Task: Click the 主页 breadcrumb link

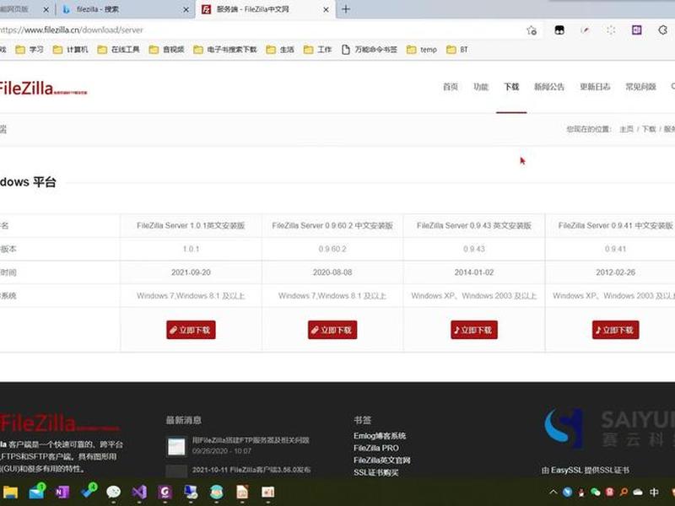Action: click(x=626, y=129)
